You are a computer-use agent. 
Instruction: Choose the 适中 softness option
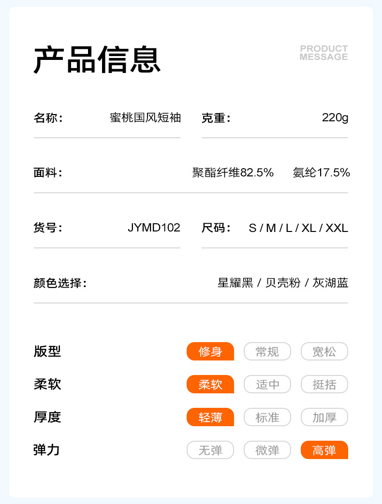coord(267,385)
